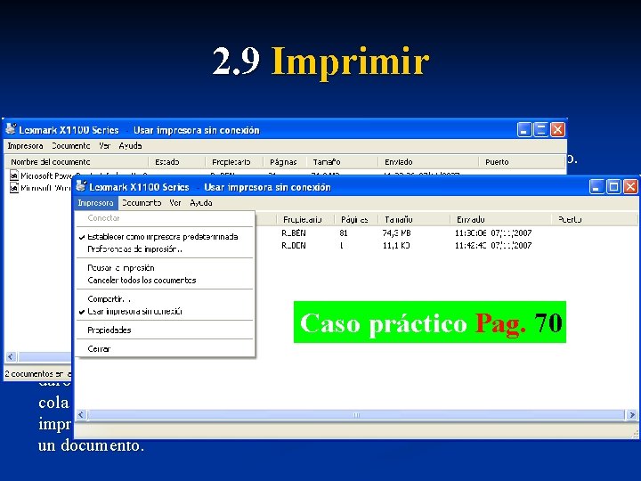The width and height of the screenshot is (641, 481).
Task: Select the 74,3 MB size cell
Action: [x=396, y=233]
